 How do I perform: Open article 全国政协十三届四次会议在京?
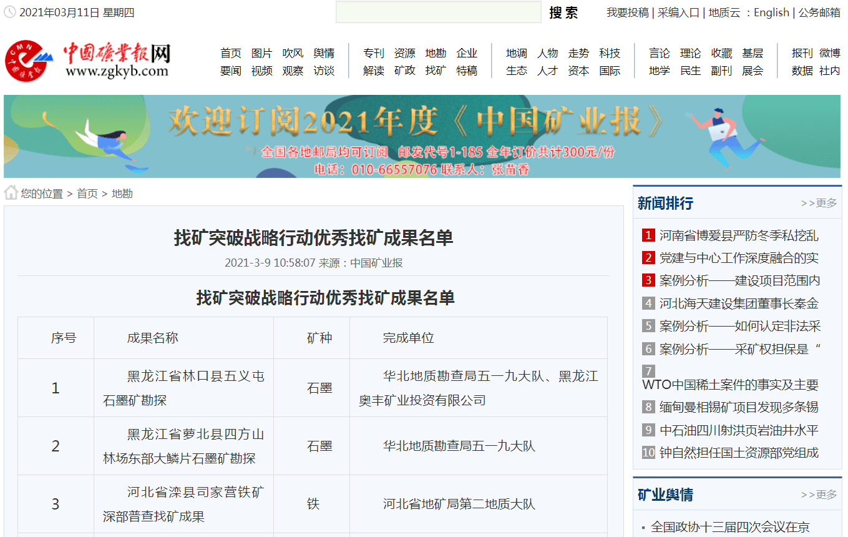(x=730, y=527)
